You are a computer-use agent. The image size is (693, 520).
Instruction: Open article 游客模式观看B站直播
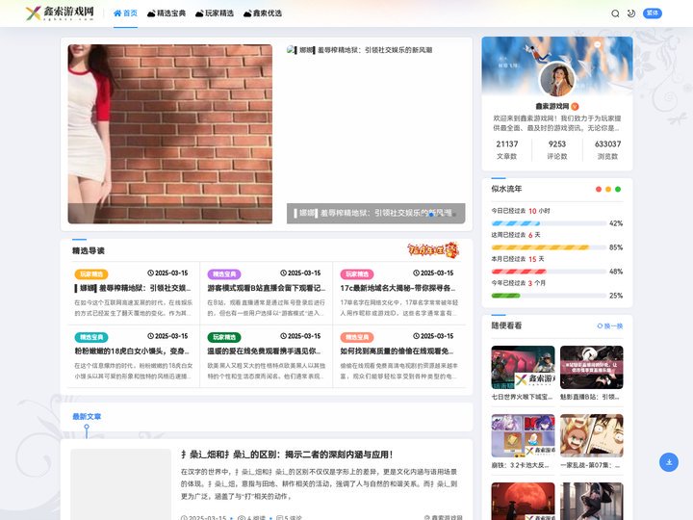coord(267,288)
